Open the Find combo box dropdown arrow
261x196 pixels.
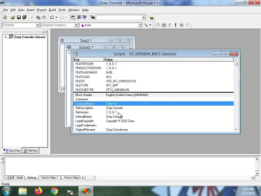click(143, 17)
